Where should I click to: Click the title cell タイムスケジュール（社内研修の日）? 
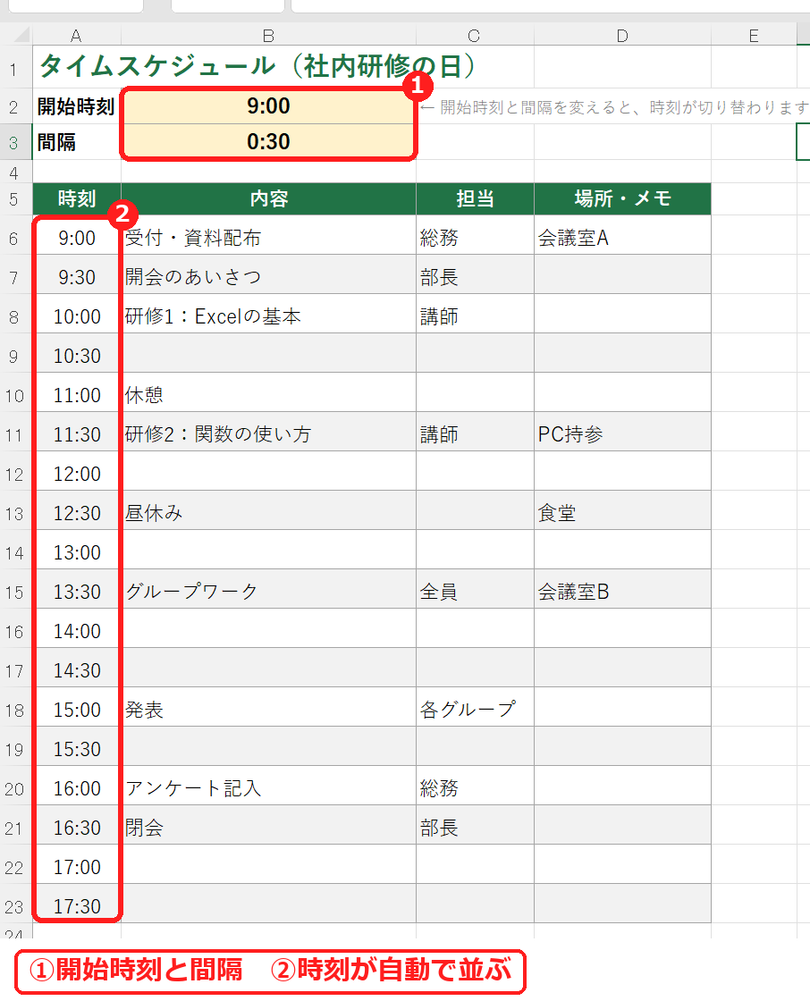click(x=257, y=66)
